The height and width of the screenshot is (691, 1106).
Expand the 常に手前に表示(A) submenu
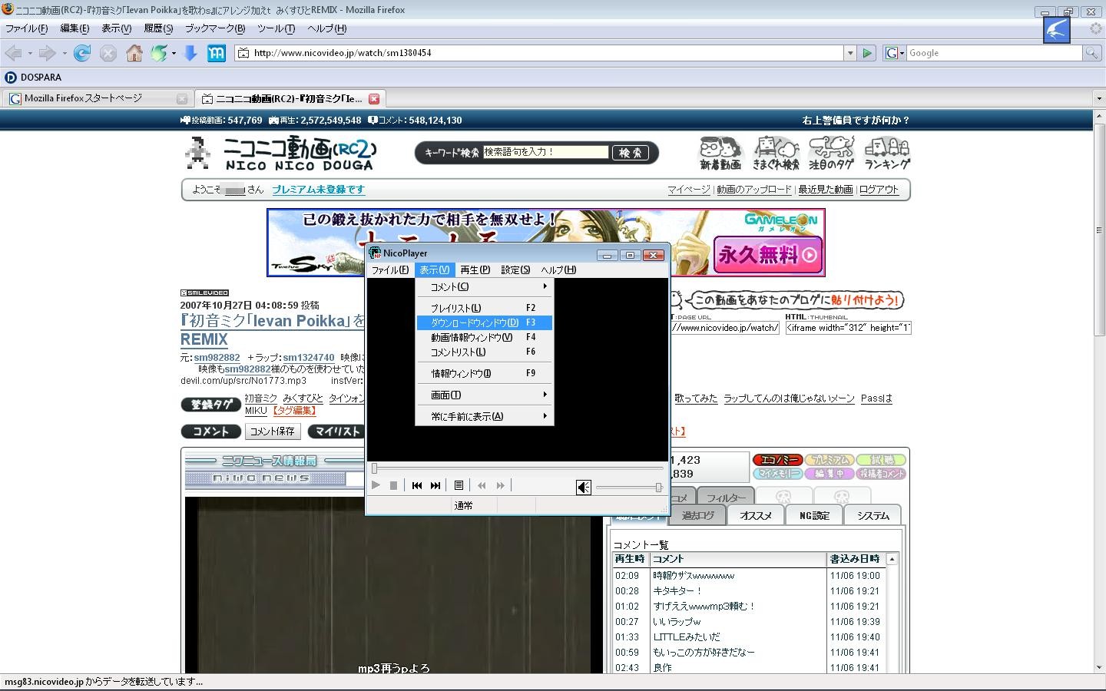click(484, 416)
